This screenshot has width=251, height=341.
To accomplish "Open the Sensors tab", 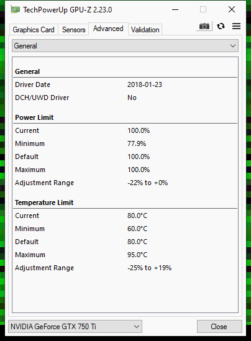I will point(73,30).
